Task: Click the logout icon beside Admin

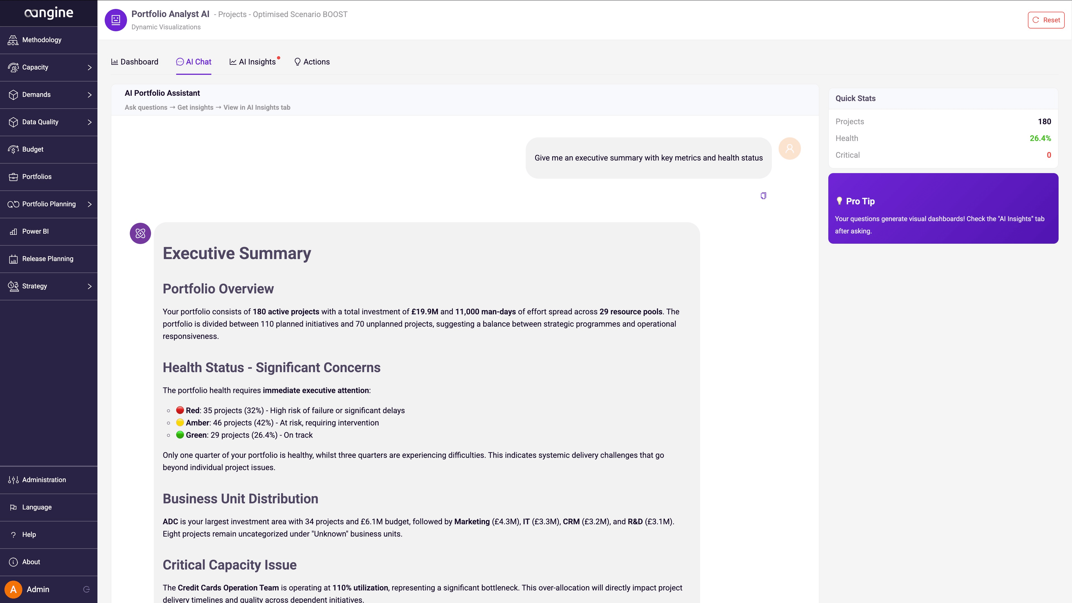Action: (x=87, y=589)
